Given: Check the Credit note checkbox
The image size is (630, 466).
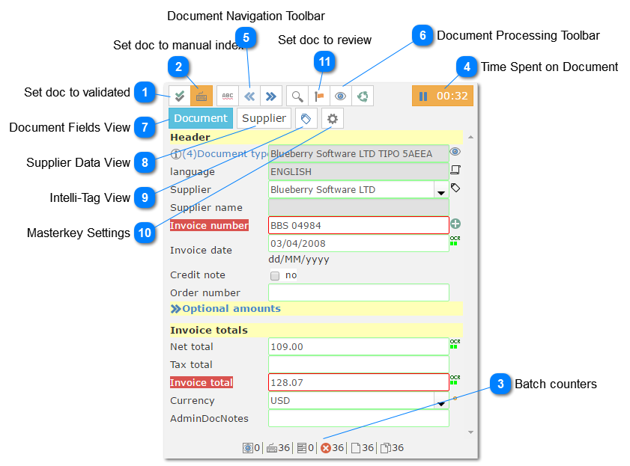Looking at the screenshot, I should pos(275,275).
